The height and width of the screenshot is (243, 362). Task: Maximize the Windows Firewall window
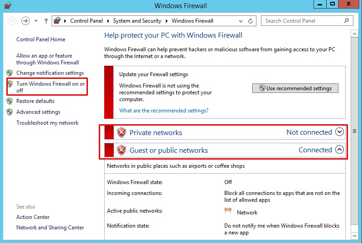click(333, 4)
